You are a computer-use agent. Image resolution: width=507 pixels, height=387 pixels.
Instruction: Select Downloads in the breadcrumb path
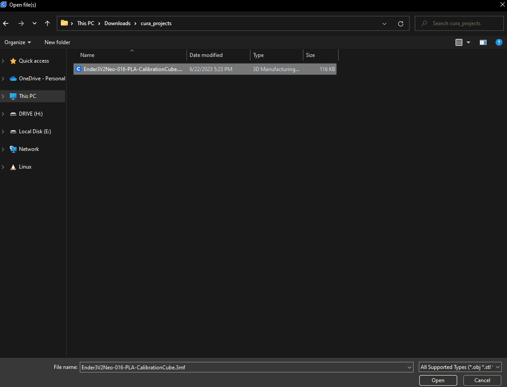[x=117, y=23]
